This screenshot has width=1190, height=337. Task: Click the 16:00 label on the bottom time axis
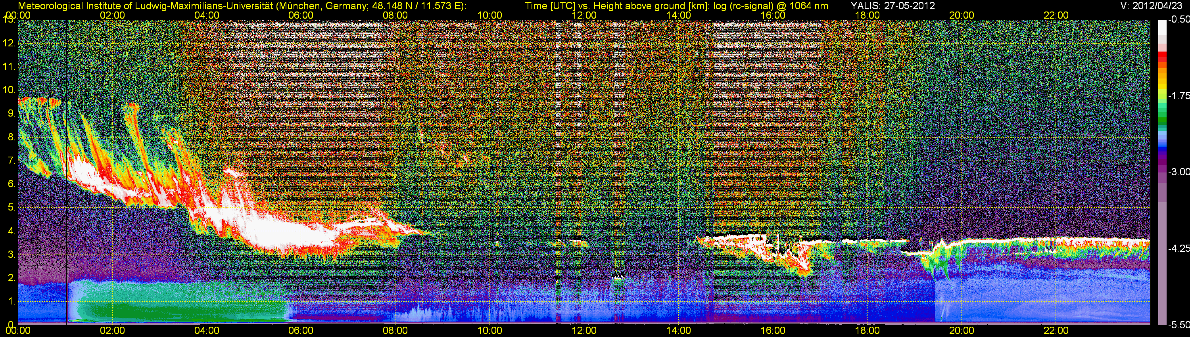[773, 331]
